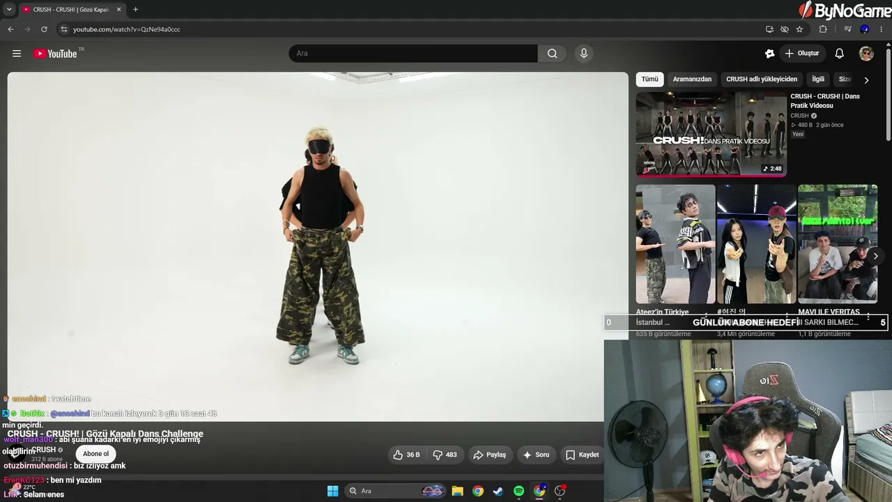The height and width of the screenshot is (502, 892).
Task: Open media controls icon in Chrome toolbar
Action: coord(847,29)
